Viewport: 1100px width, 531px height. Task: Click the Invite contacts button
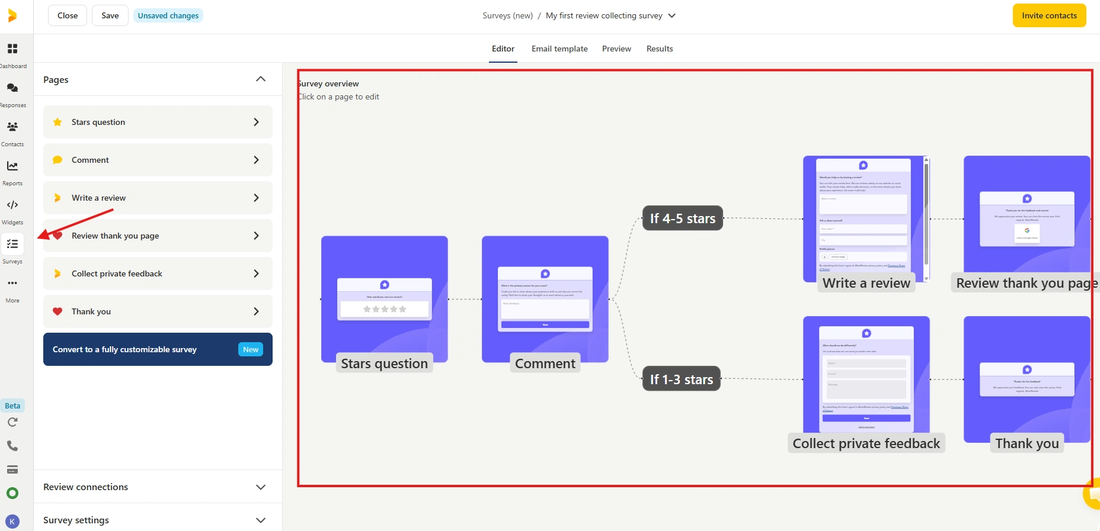point(1049,16)
